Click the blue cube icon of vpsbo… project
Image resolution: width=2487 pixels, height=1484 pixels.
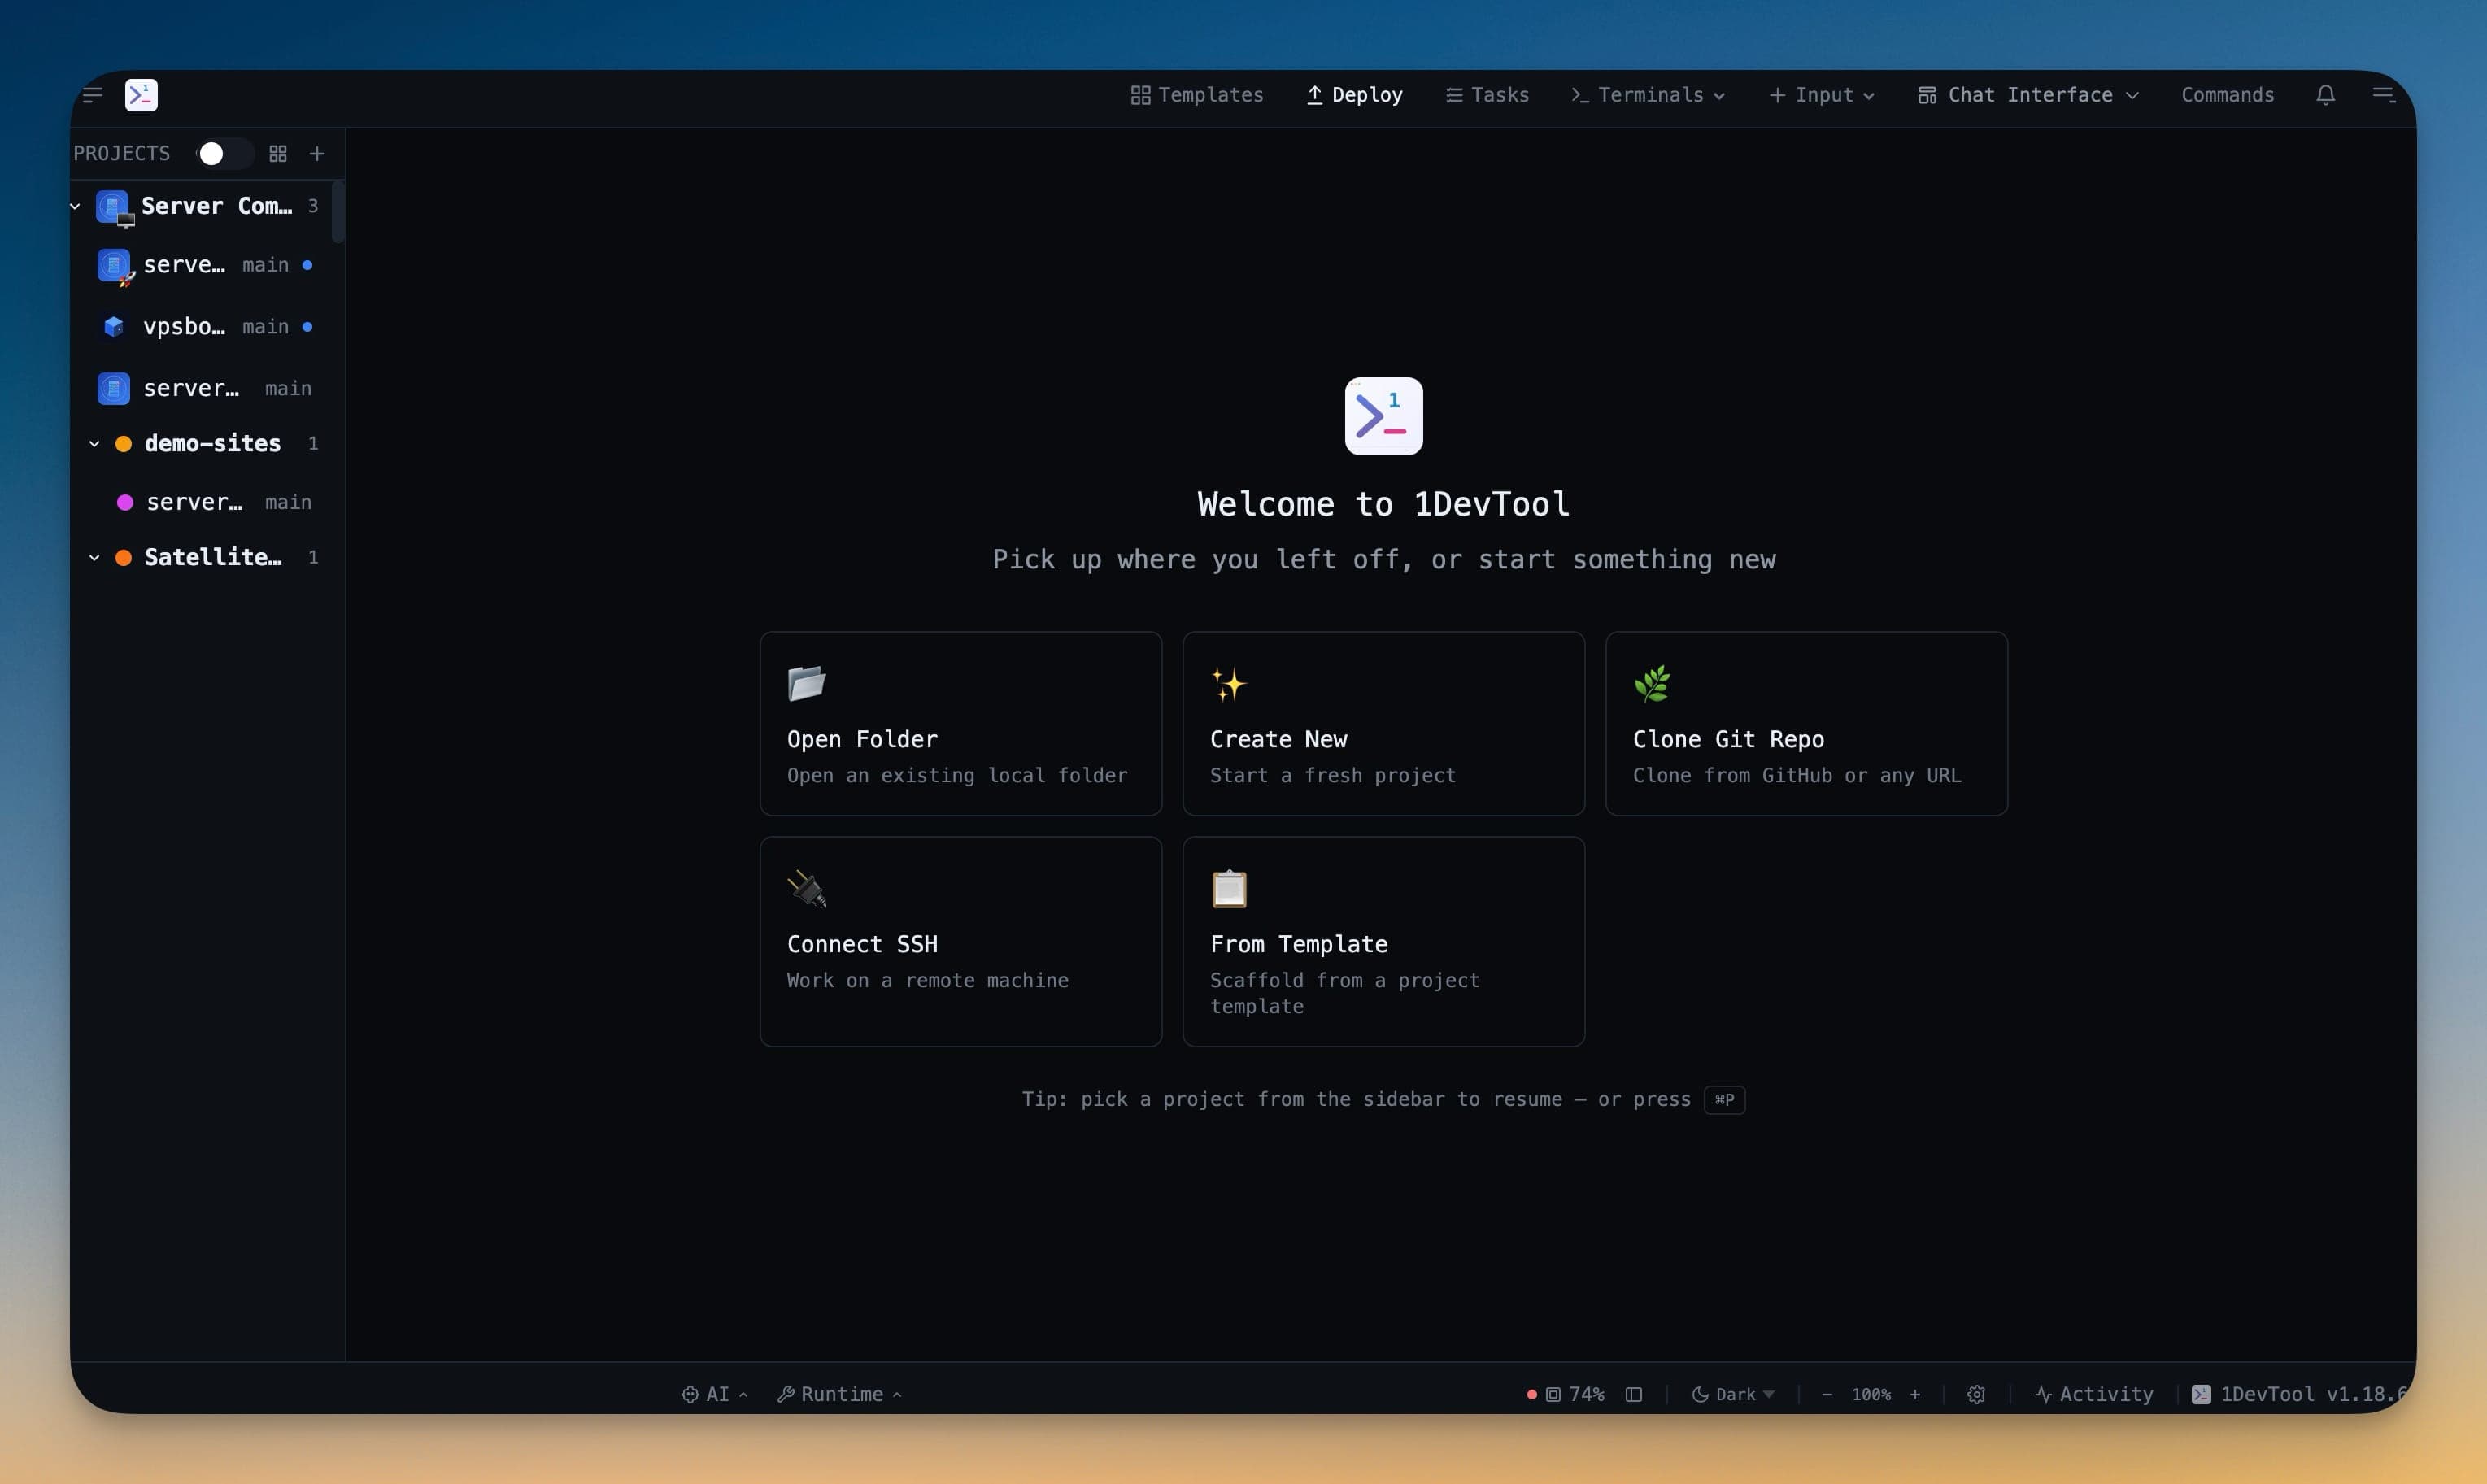(x=113, y=326)
